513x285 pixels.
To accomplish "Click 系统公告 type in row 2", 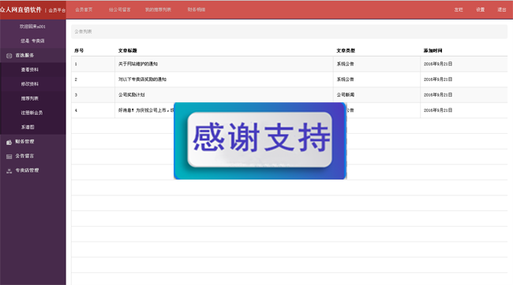I will (346, 80).
